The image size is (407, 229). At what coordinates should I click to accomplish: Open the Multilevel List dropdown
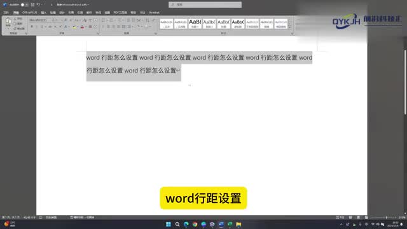(x=120, y=20)
